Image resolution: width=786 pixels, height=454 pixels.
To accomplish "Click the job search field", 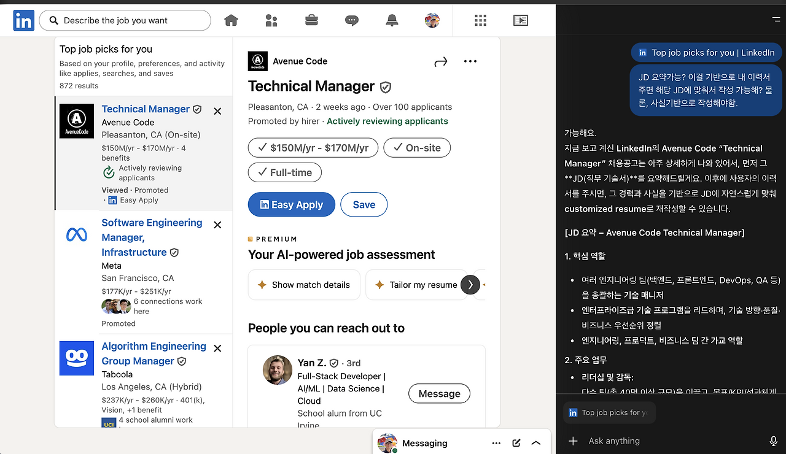I will [125, 20].
